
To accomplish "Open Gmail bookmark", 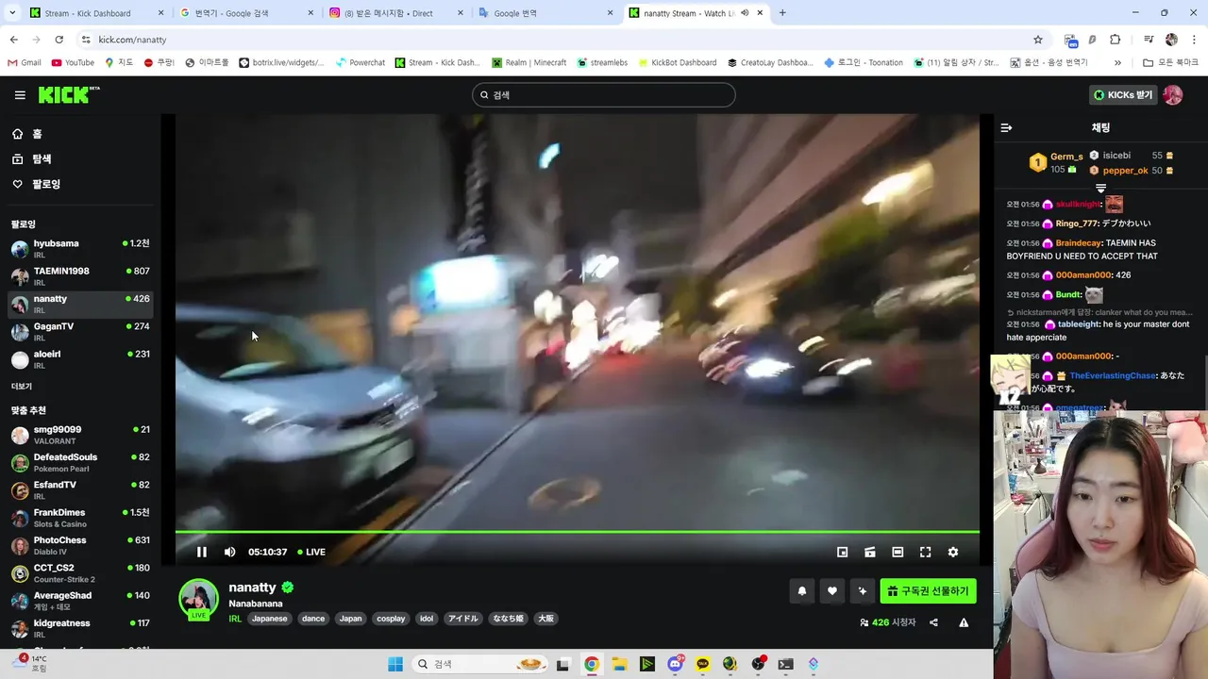I will click(x=25, y=62).
